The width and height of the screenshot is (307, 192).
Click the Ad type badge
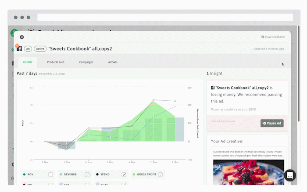pos(28,49)
